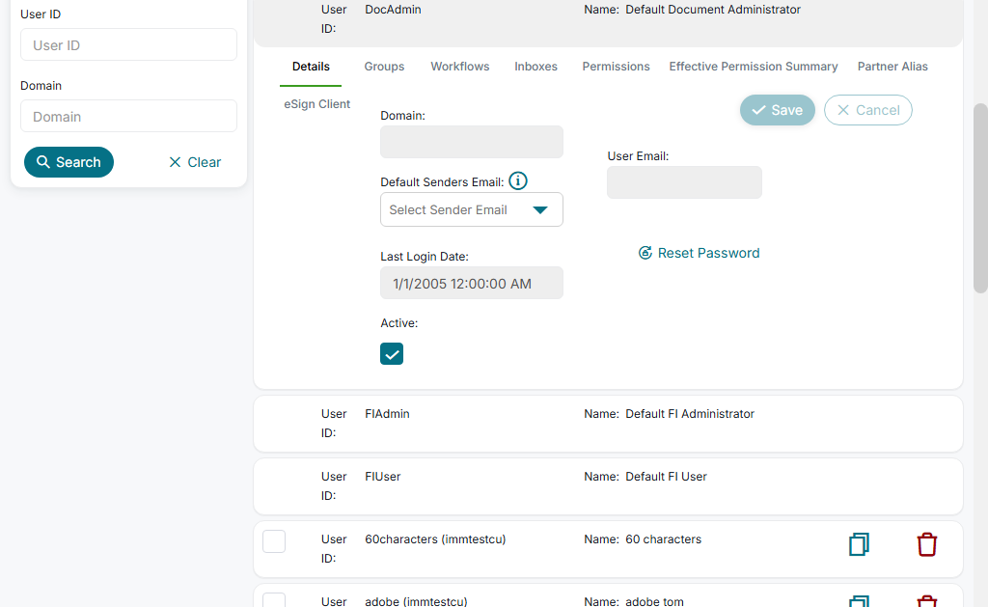Open the Permissions tab
The height and width of the screenshot is (607, 988).
616,67
